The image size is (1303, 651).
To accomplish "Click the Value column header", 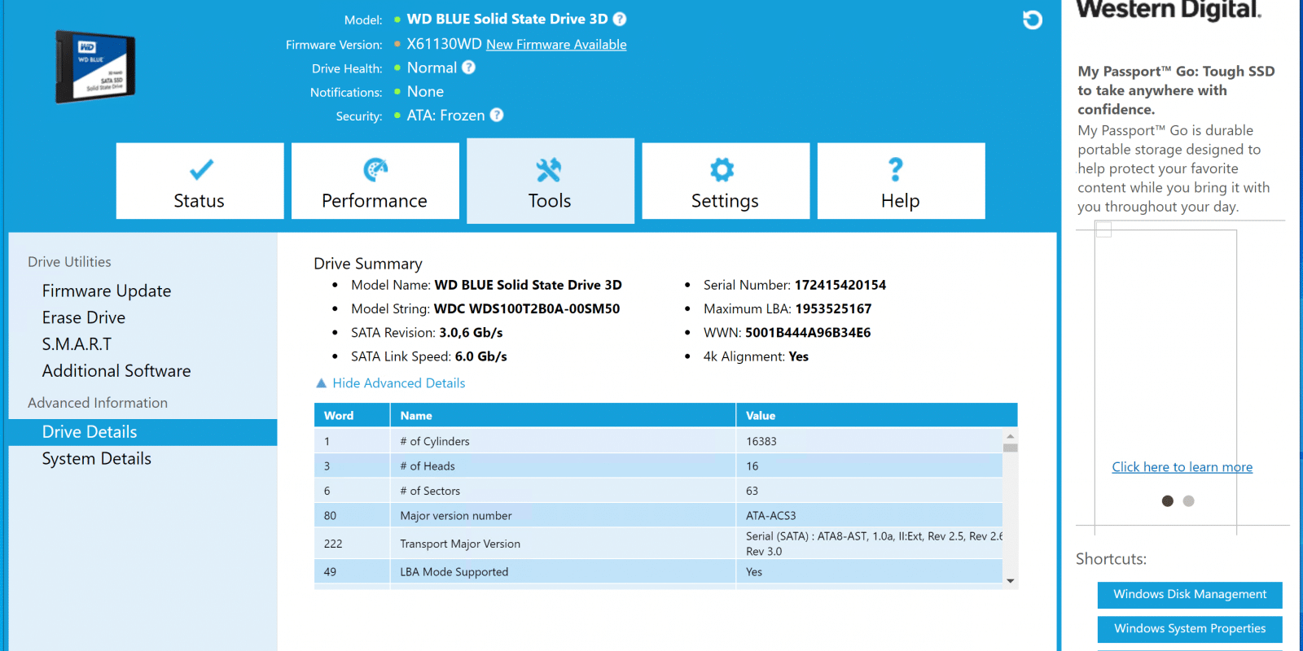I will (x=877, y=415).
